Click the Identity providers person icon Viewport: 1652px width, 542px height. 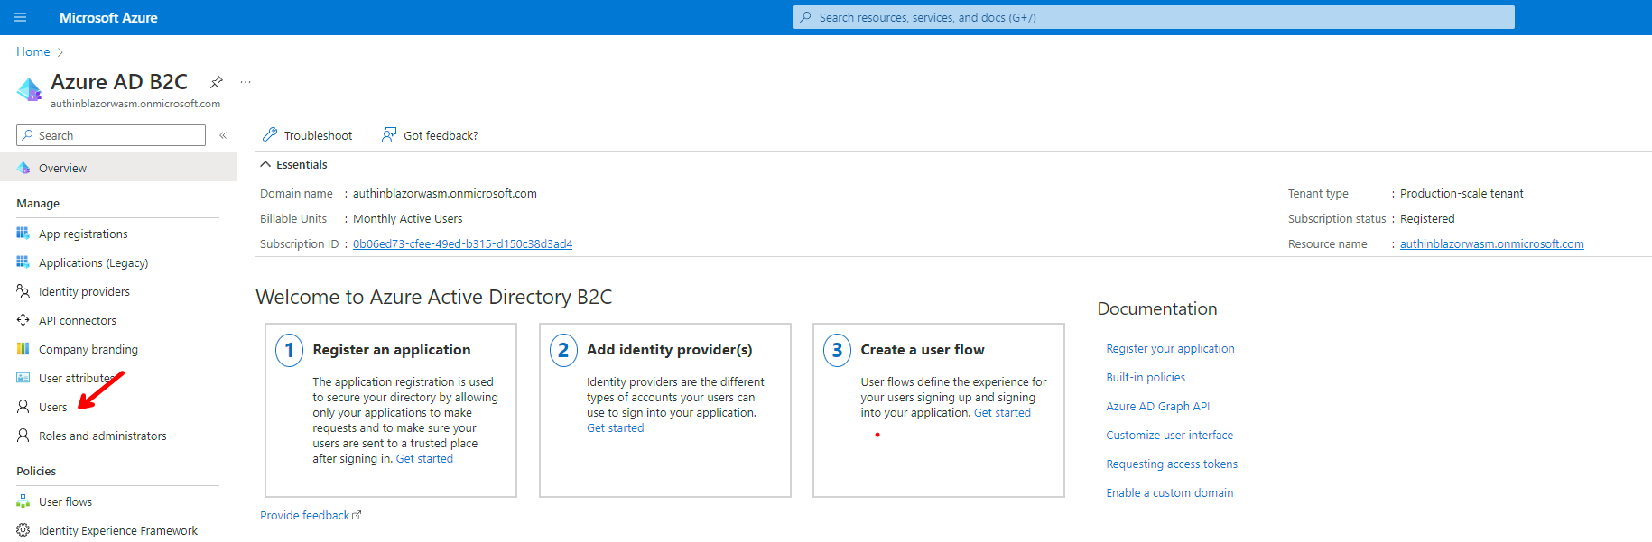point(23,290)
